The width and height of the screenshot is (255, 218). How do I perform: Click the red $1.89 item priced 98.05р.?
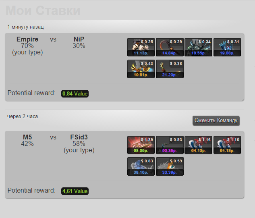[x=141, y=145]
